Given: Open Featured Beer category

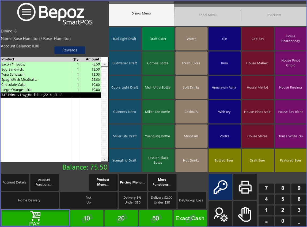Looking at the screenshot, I should (x=291, y=160).
